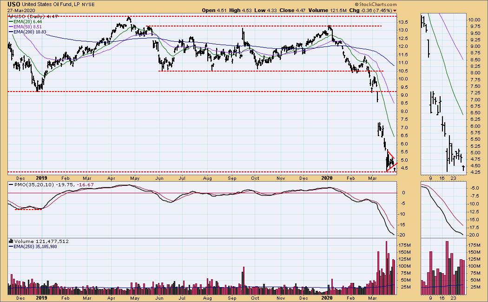Click the blue EMA(200) line swatch
The width and height of the screenshot is (488, 302).
click(x=11, y=32)
